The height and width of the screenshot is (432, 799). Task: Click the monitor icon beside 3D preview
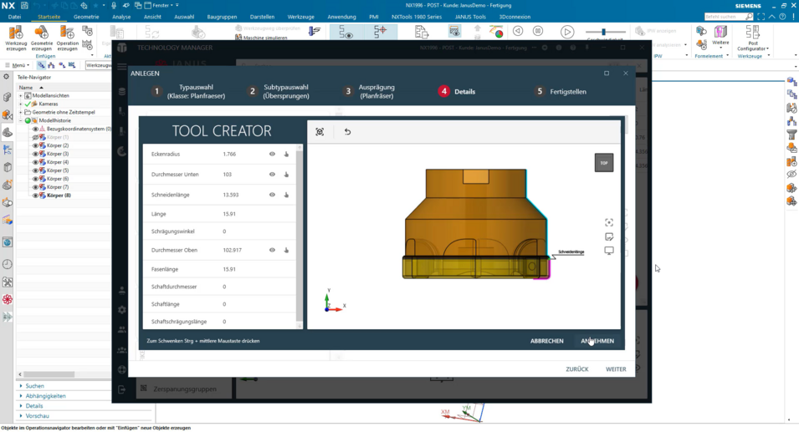(x=609, y=251)
